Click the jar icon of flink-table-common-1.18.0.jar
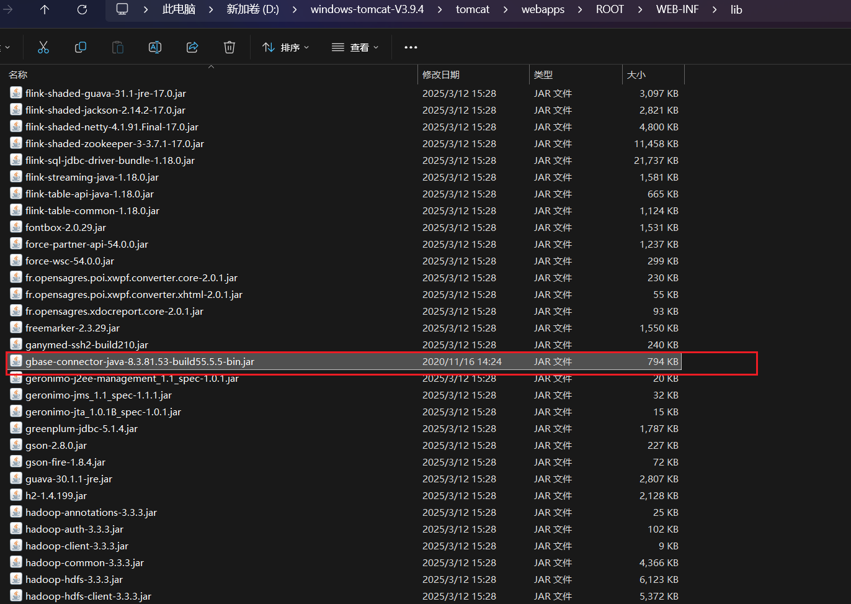Screen dimensions: 851x604 (x=16, y=210)
